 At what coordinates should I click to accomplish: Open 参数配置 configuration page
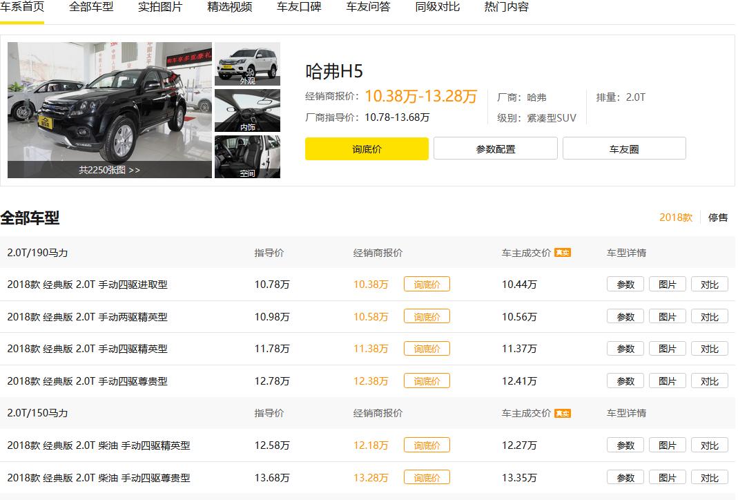coord(495,148)
